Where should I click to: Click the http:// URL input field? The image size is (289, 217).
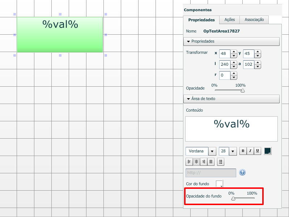coord(211,173)
